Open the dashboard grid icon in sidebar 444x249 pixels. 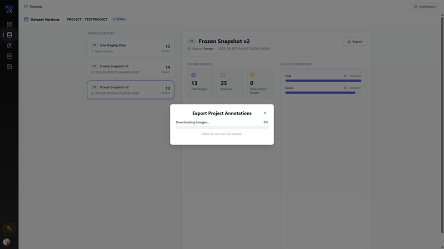coord(10,24)
